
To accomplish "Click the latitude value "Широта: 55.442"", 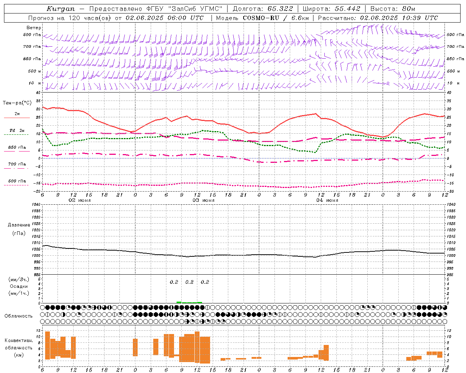I will 331,9.
